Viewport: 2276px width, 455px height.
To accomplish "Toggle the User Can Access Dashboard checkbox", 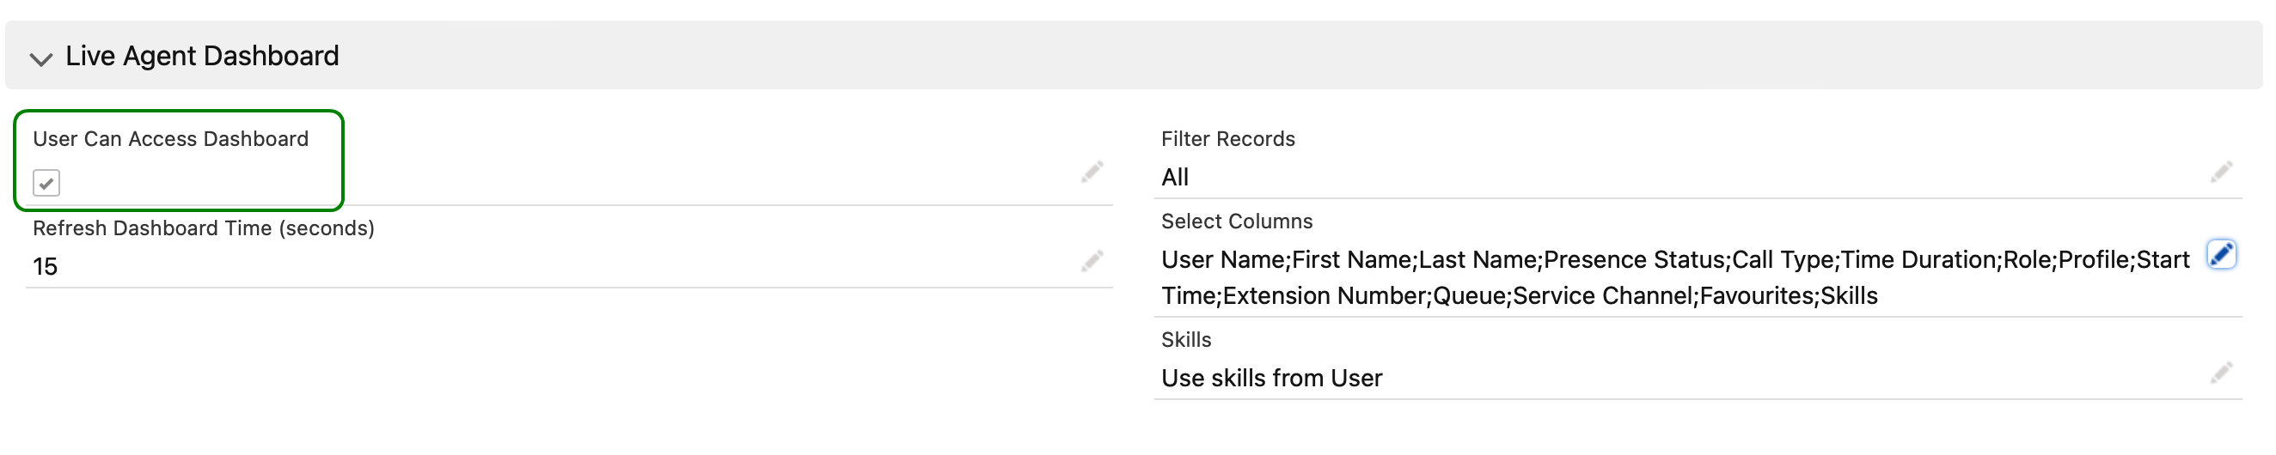I will pyautogui.click(x=46, y=183).
